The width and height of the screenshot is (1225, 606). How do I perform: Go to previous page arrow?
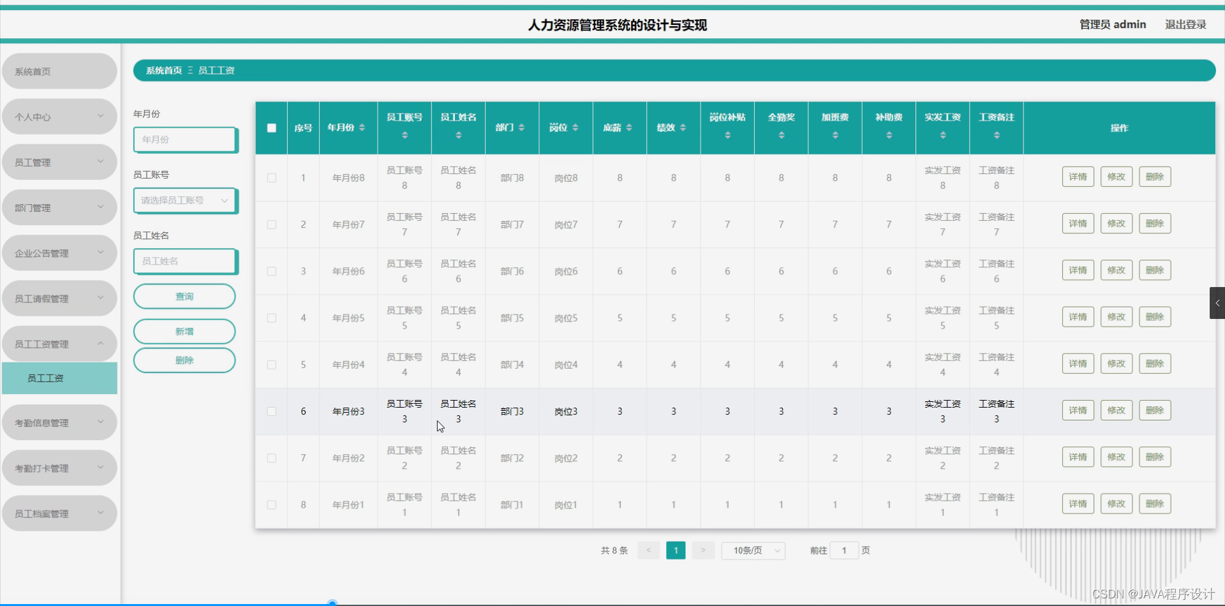click(x=648, y=551)
